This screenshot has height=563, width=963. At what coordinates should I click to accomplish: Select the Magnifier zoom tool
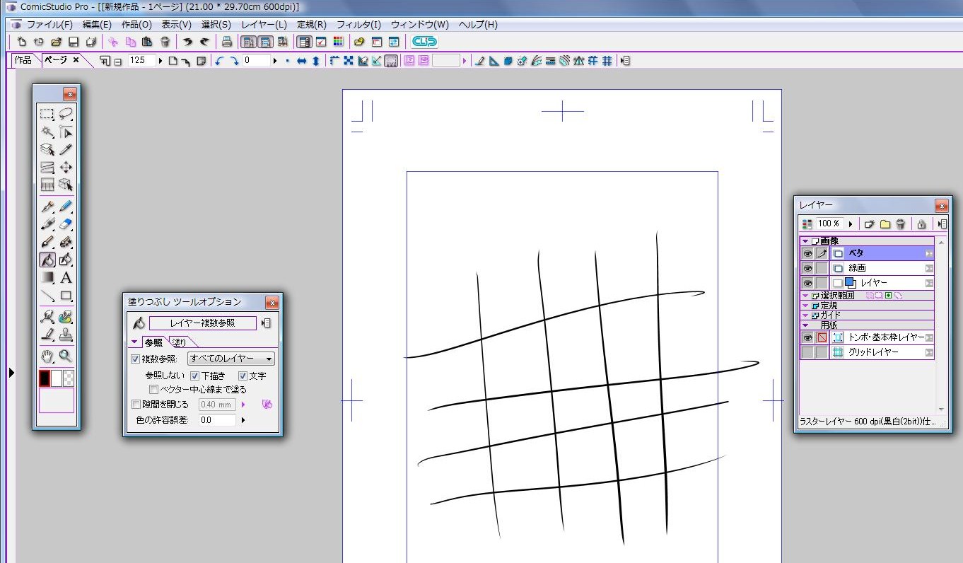(66, 356)
